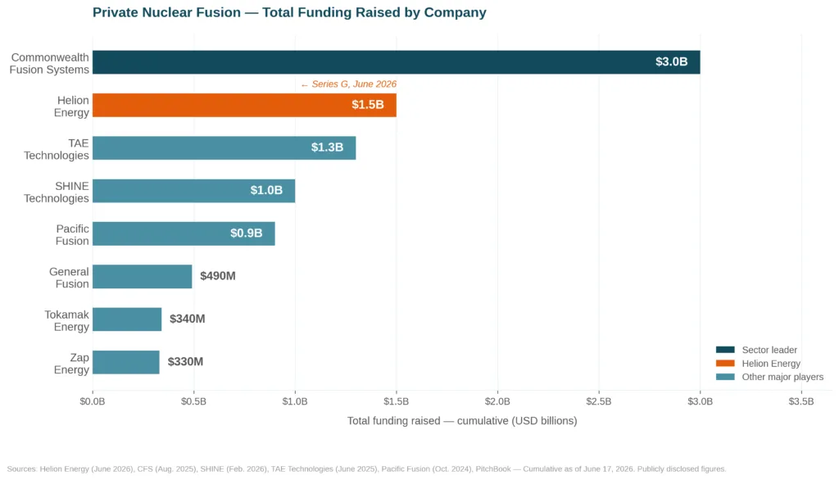The width and height of the screenshot is (839, 480).
Task: Click the 'Pacific Fusion' axis label
Action: coord(72,235)
